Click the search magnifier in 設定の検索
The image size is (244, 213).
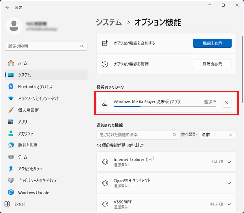[82, 46]
